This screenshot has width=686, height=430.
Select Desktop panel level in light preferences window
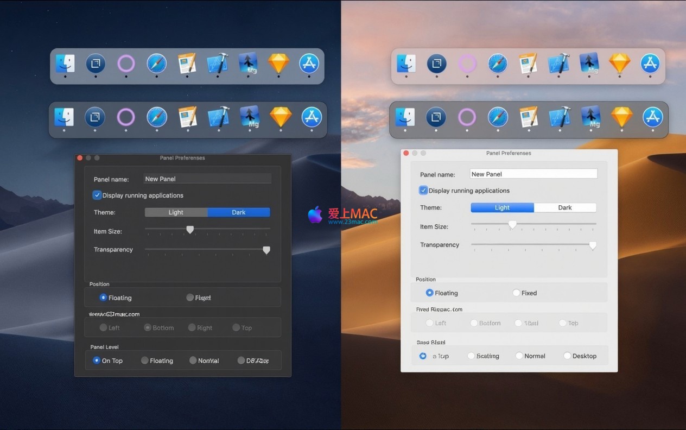(568, 356)
